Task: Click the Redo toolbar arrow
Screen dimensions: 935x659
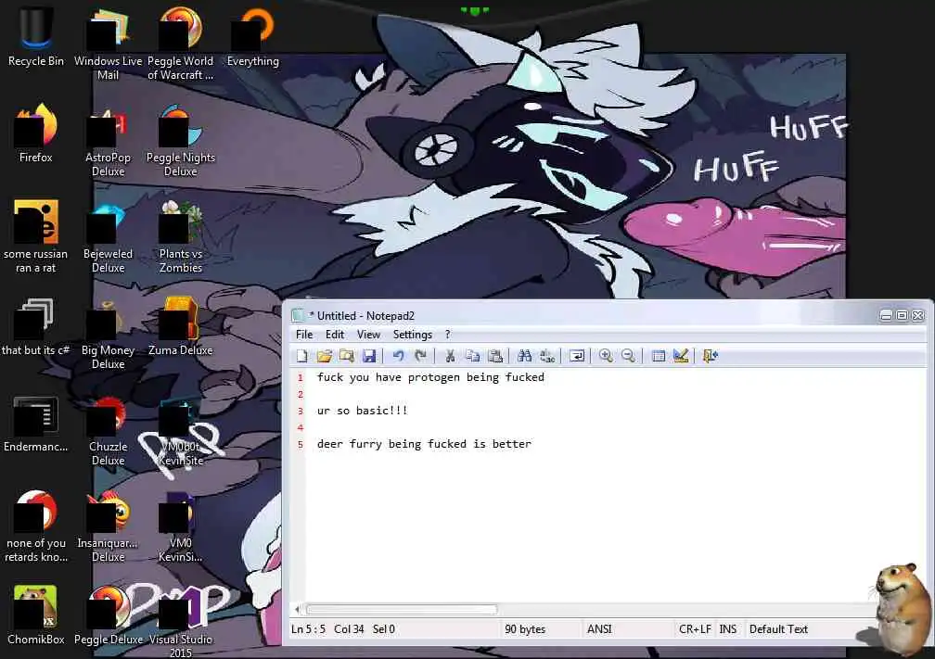Action: (420, 356)
